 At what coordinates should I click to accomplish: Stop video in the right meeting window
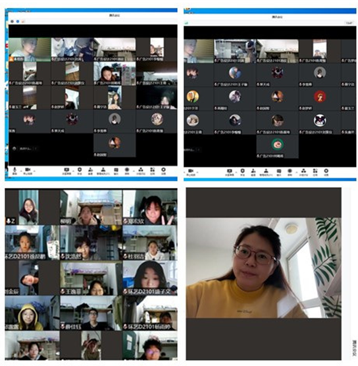coord(191,173)
